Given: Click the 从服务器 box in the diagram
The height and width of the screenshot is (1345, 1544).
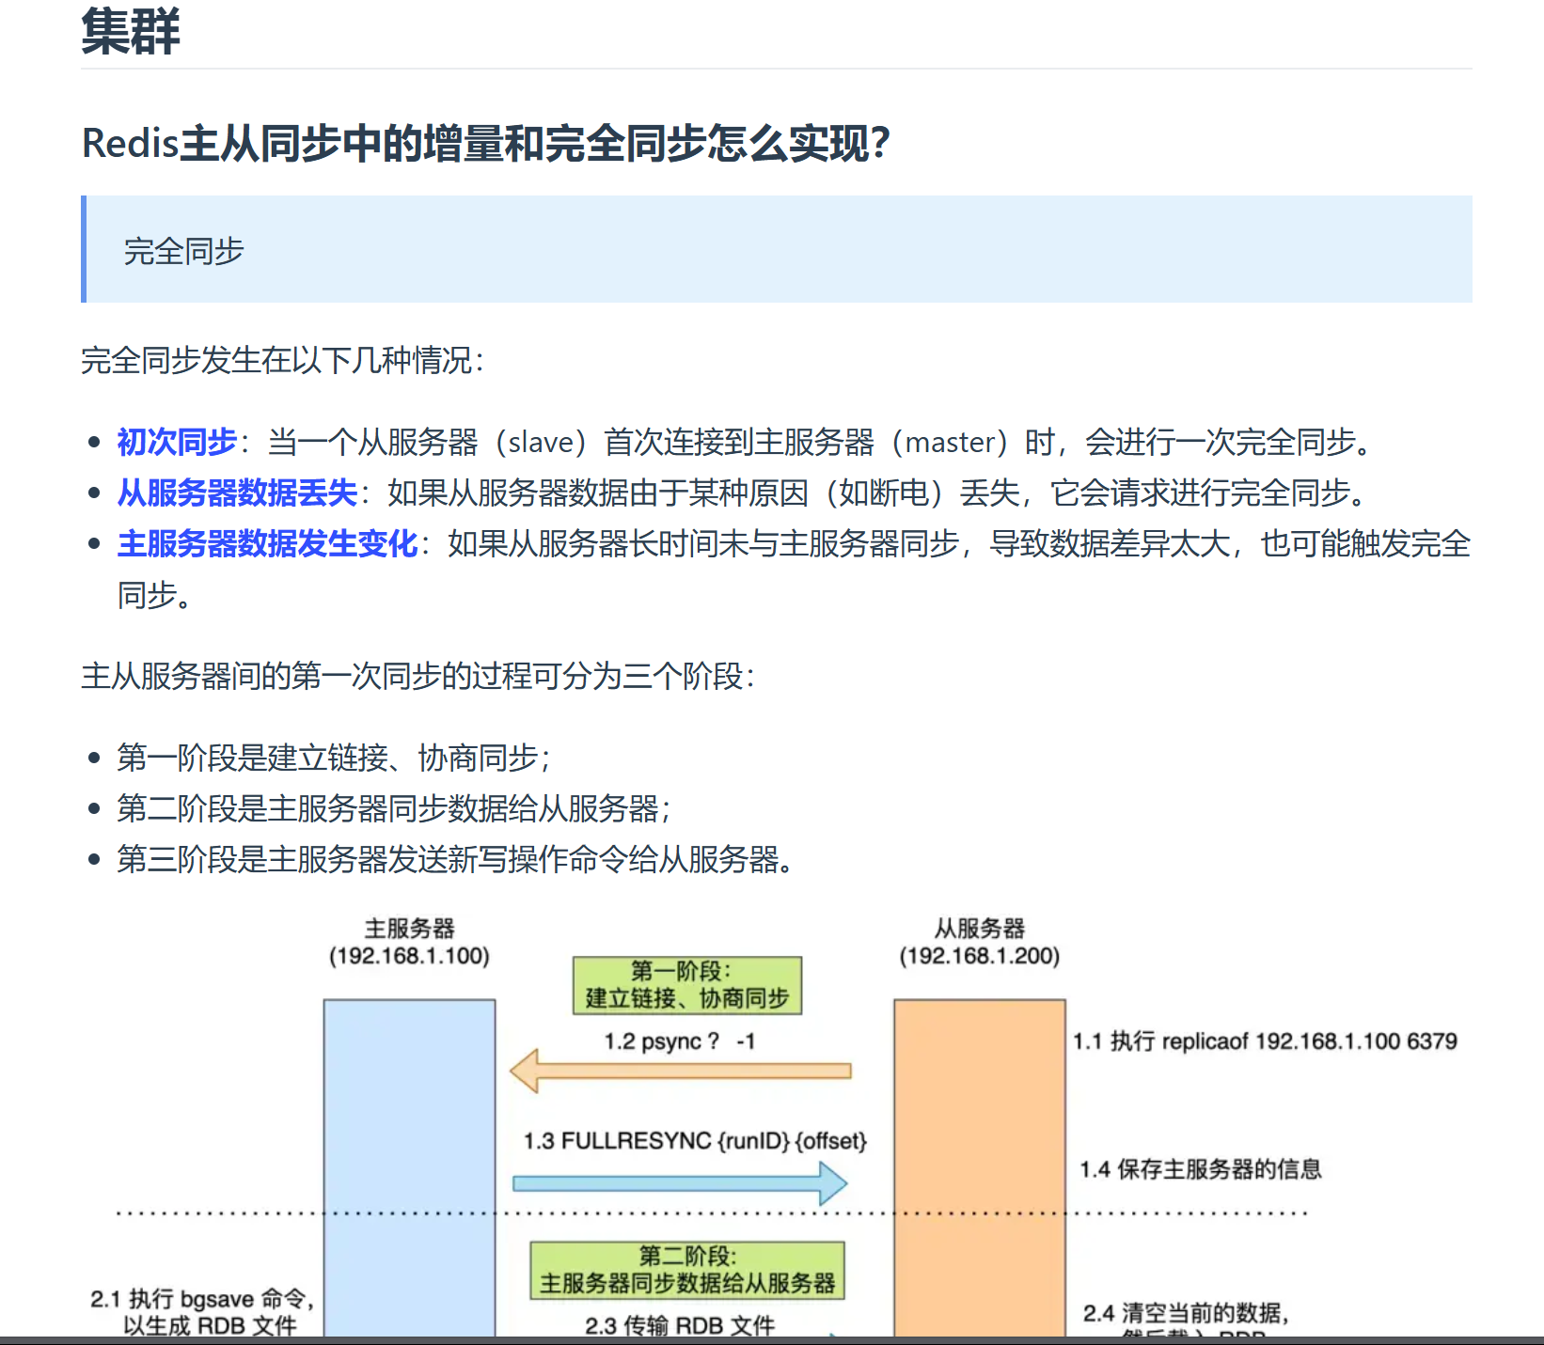Looking at the screenshot, I should [x=978, y=1165].
